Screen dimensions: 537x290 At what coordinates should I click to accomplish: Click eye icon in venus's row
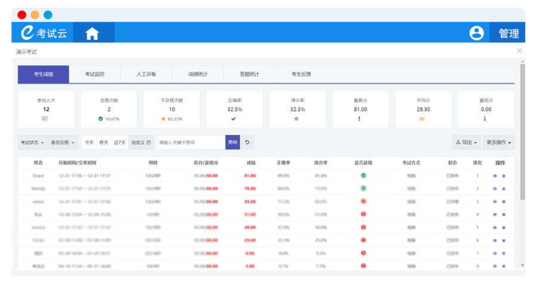coord(495,202)
